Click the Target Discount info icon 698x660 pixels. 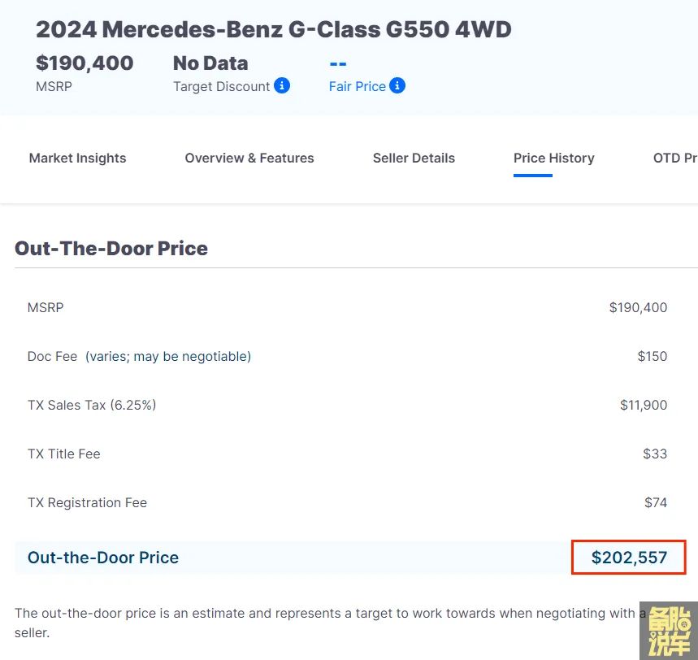click(282, 85)
